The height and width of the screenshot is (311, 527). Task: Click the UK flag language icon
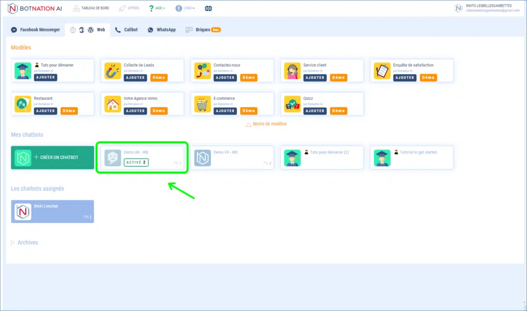pos(208,8)
